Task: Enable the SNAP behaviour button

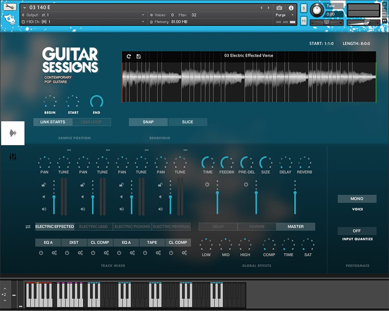Action: (x=148, y=122)
